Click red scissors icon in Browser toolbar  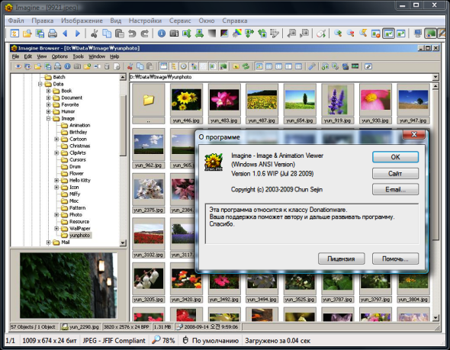(x=130, y=66)
